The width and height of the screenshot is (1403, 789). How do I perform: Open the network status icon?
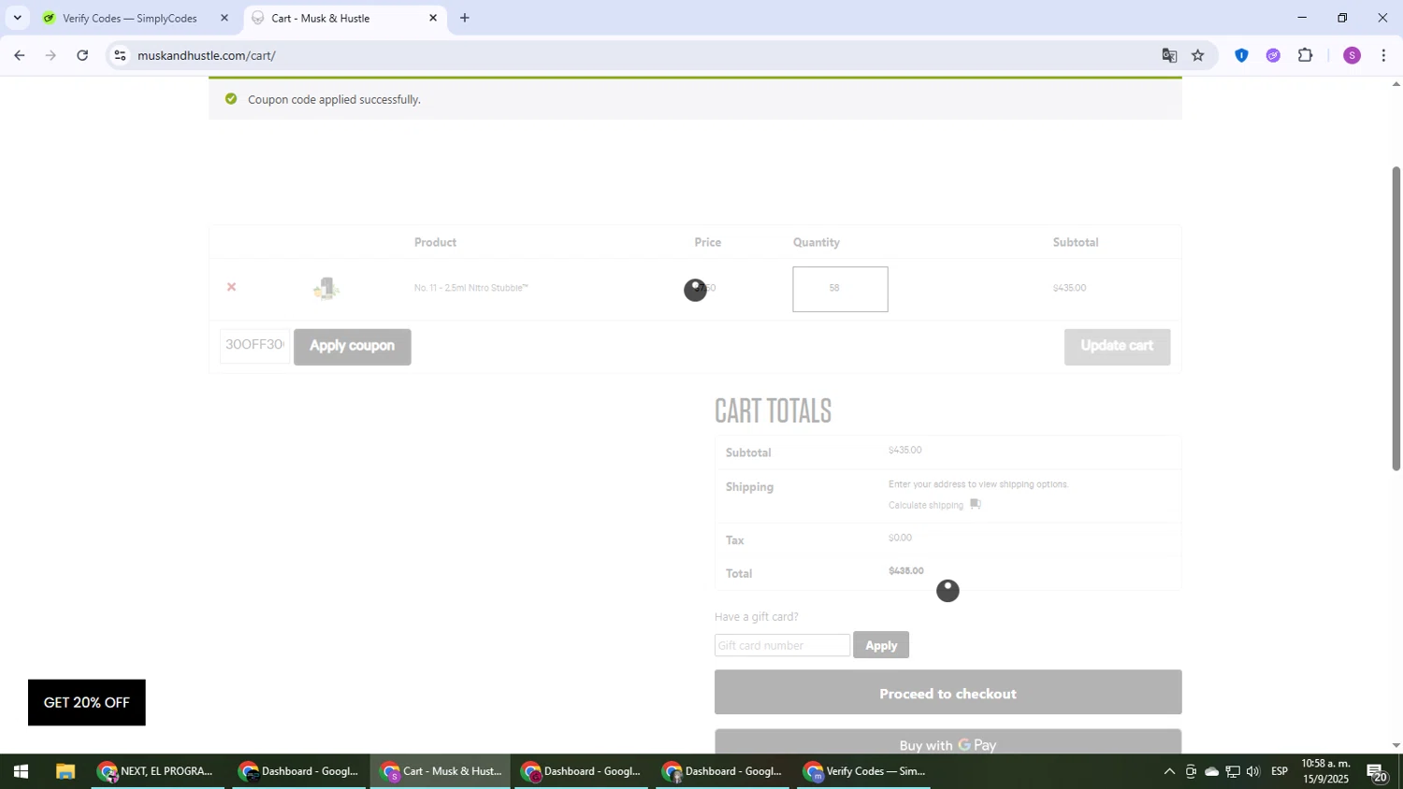point(1233,772)
